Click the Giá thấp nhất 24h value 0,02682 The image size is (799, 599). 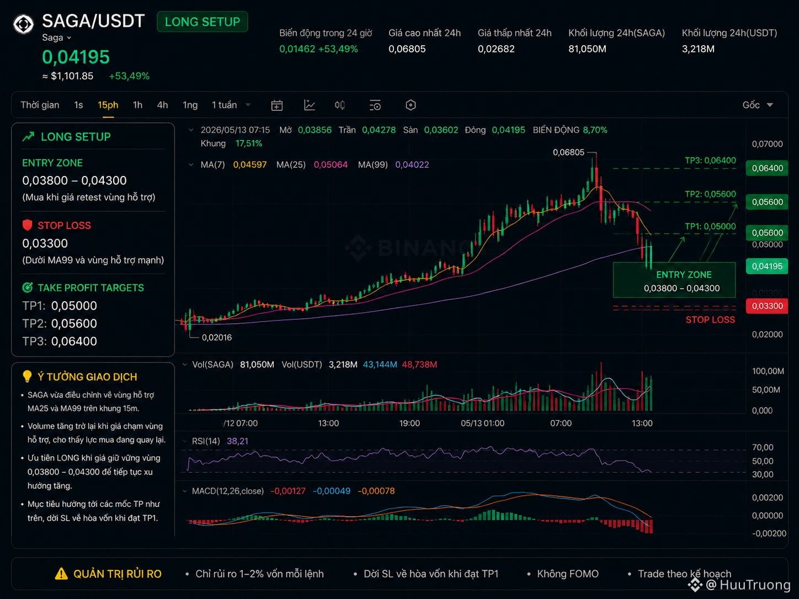click(x=496, y=49)
